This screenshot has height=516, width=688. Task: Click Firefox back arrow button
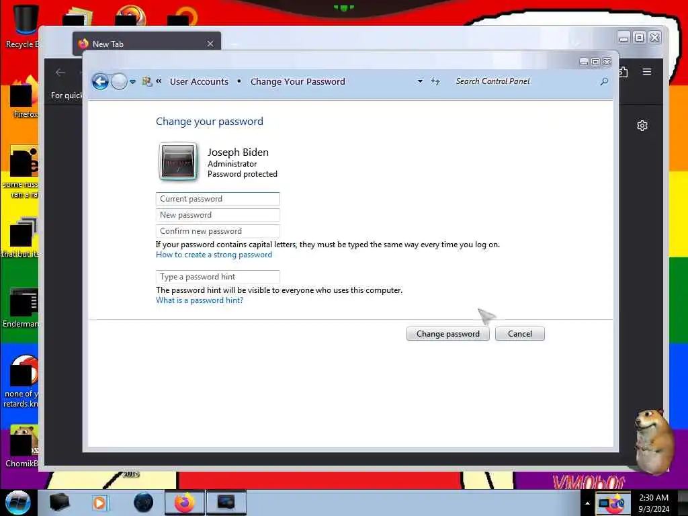pos(60,73)
